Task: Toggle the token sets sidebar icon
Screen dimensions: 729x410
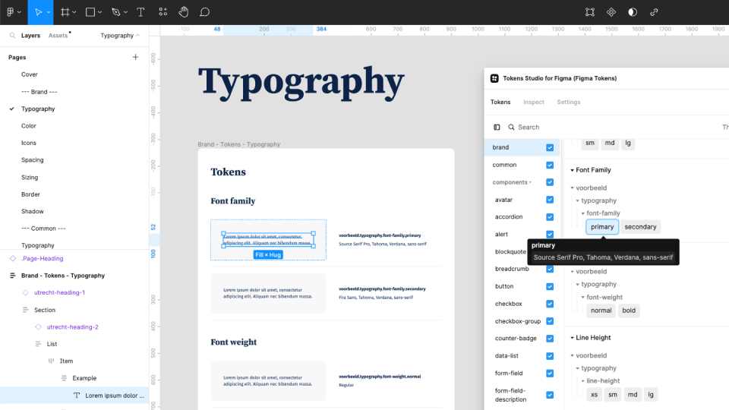Action: 497,127
